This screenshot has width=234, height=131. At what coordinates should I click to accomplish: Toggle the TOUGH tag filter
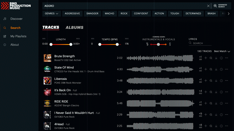(x=175, y=14)
